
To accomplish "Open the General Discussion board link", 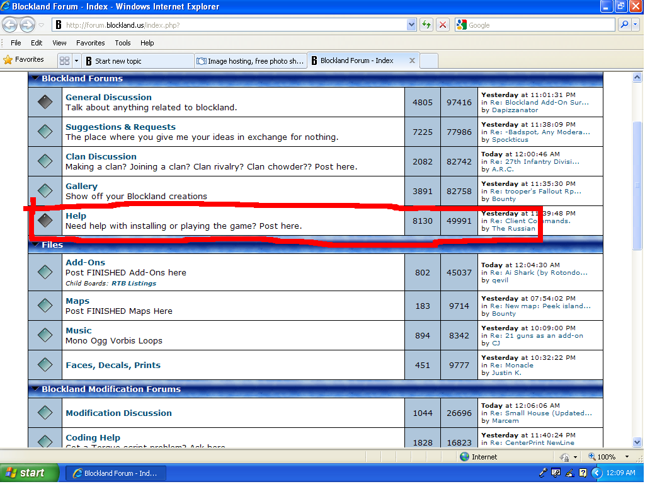I will tap(108, 97).
